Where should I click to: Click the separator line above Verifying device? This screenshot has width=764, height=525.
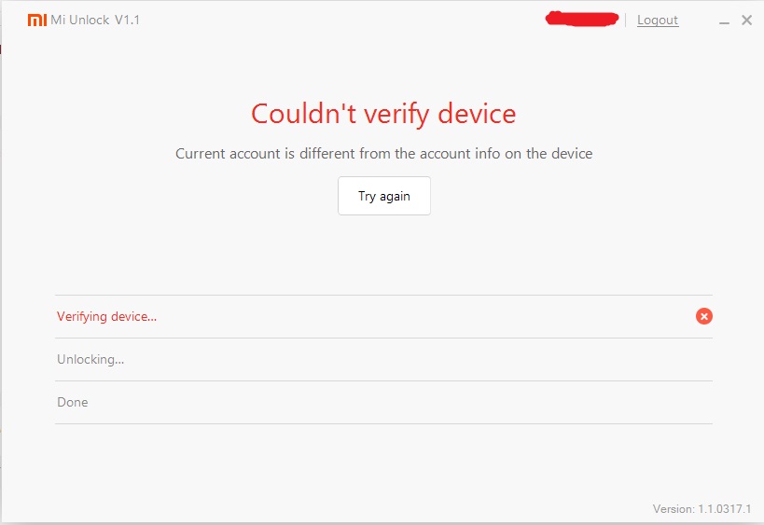[x=383, y=295]
